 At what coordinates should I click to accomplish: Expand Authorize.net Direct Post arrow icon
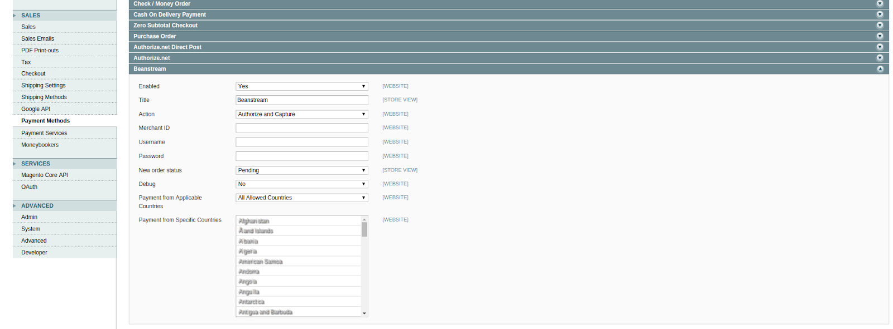880,47
